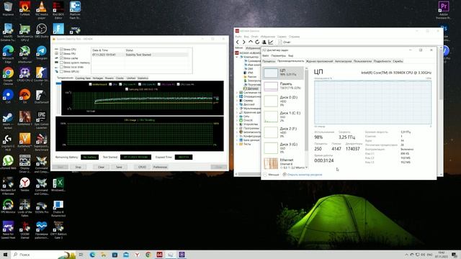Click AIDA64 toolbar Refresh icon
This screenshot has height=259, width=461.
(x=257, y=42)
